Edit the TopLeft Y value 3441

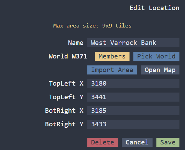click(x=133, y=97)
